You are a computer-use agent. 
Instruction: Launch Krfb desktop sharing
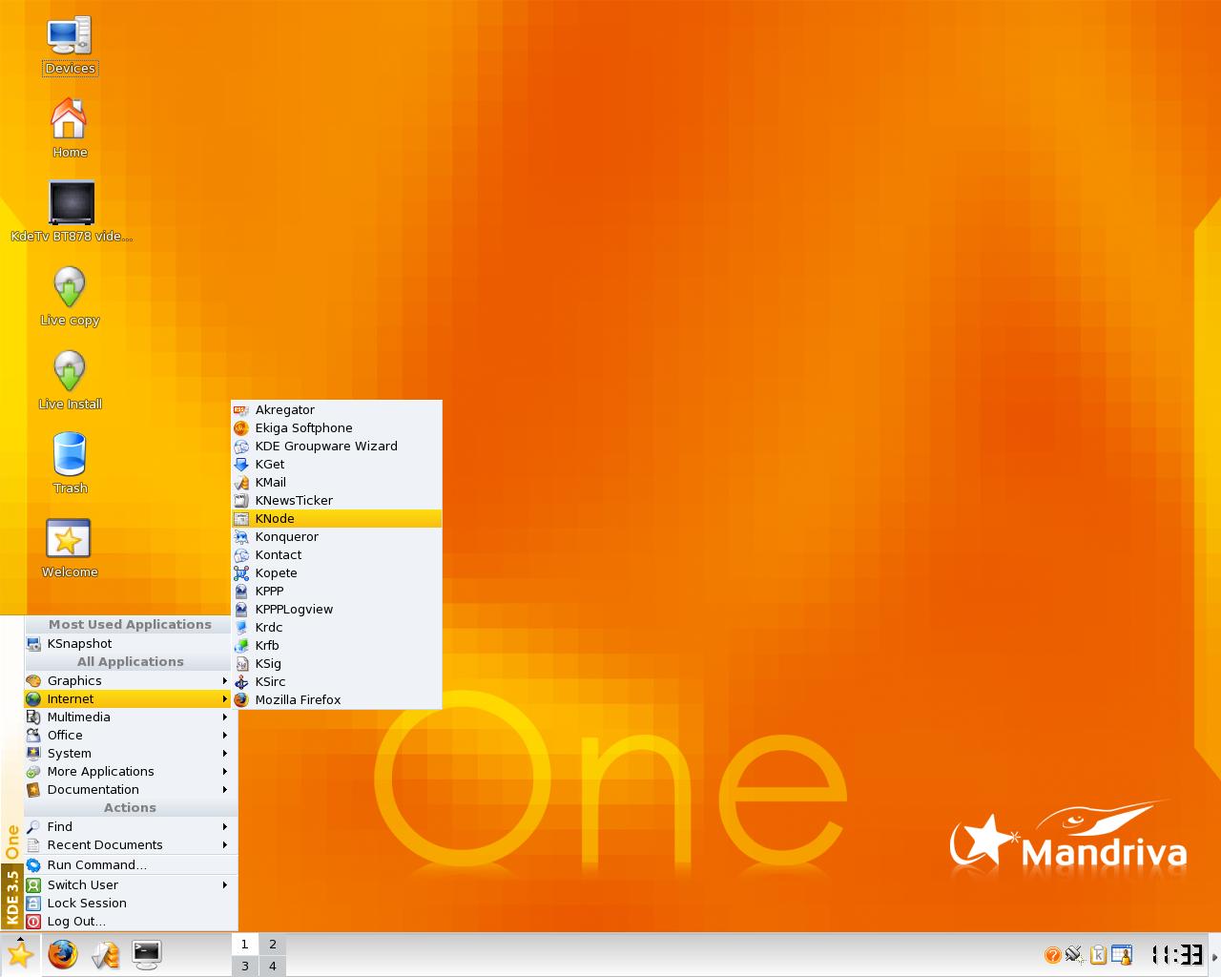[x=337, y=645]
